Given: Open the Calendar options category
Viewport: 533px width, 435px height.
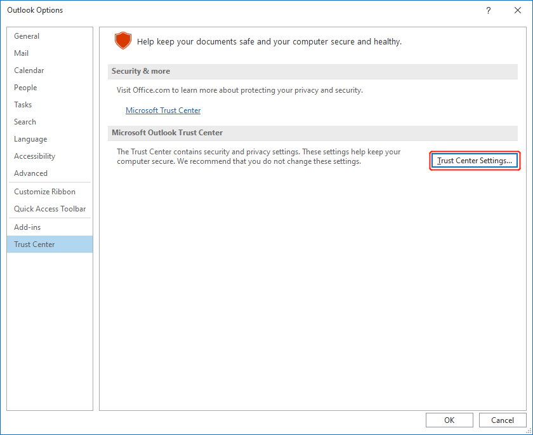Looking at the screenshot, I should (x=29, y=70).
